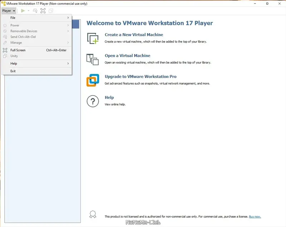Click the Ctrl+Alt+Enter shortcut text

(x=56, y=50)
